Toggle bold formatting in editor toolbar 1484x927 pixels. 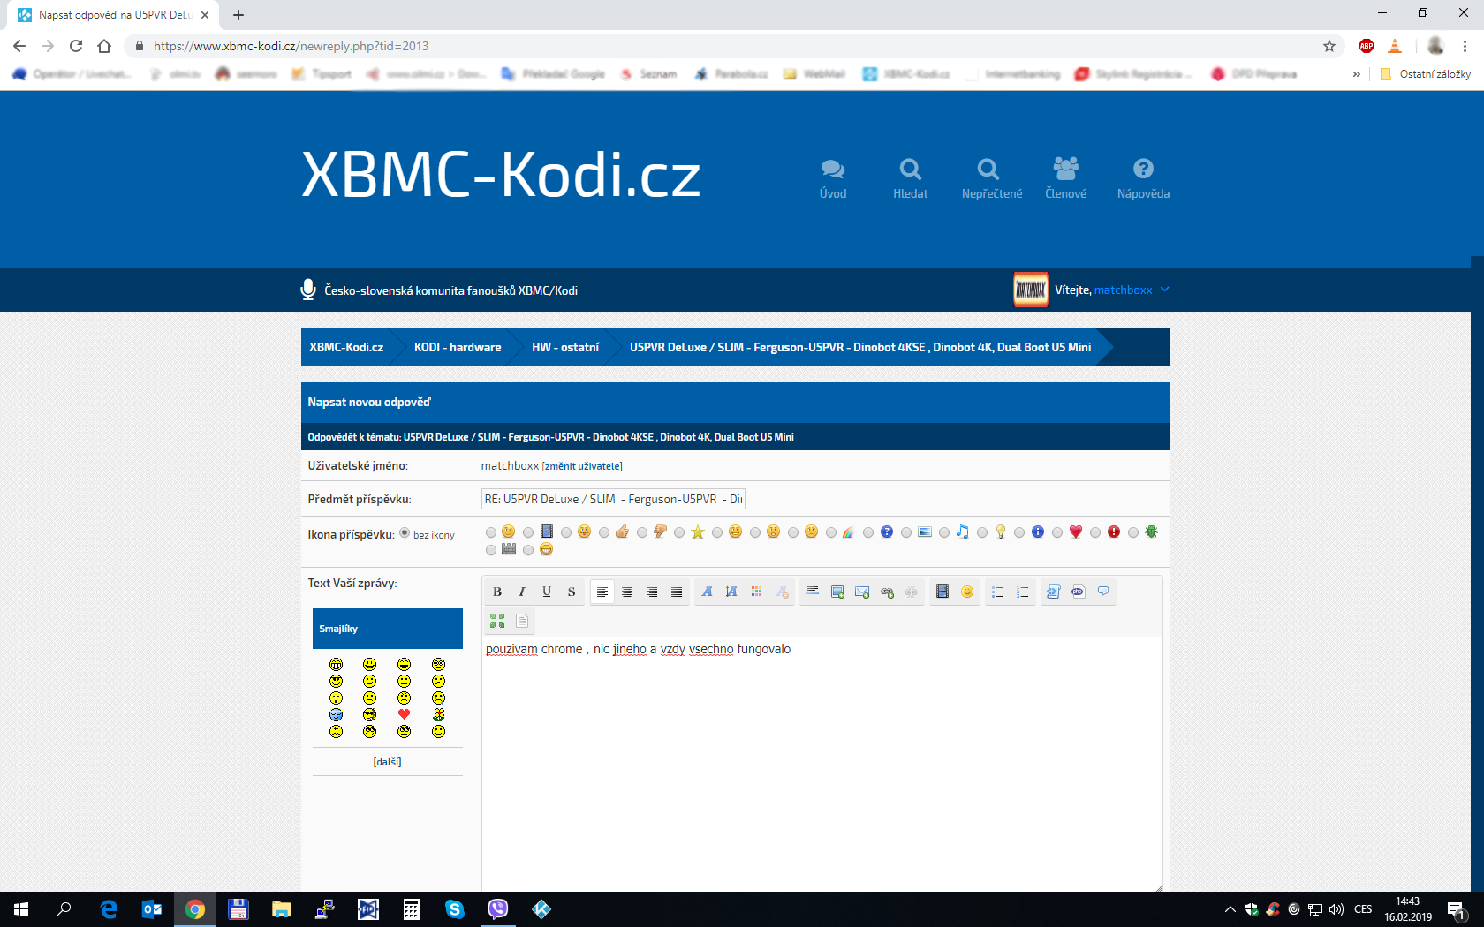497,592
